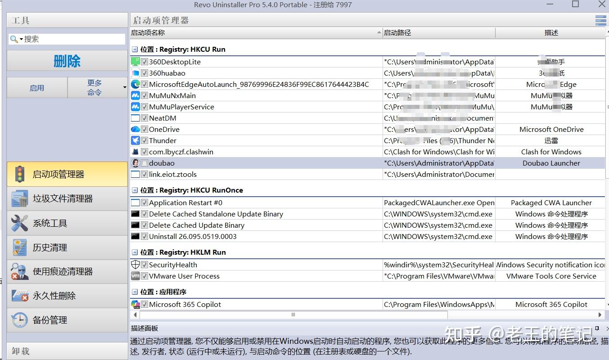Collapse the Registry: HKCU RunOnce group
This screenshot has width=609, height=360.
pos(135,190)
